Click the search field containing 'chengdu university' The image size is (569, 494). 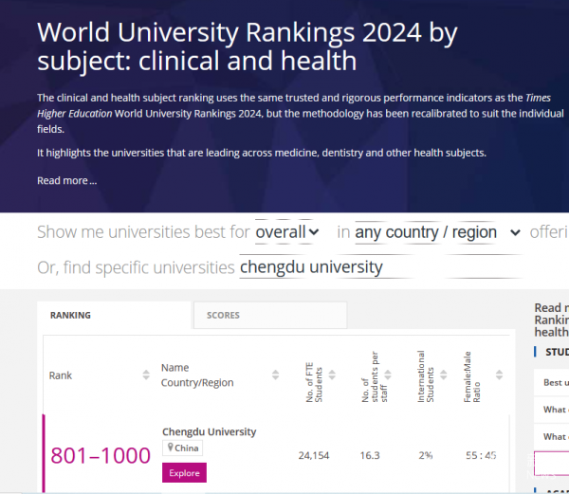coord(381,267)
